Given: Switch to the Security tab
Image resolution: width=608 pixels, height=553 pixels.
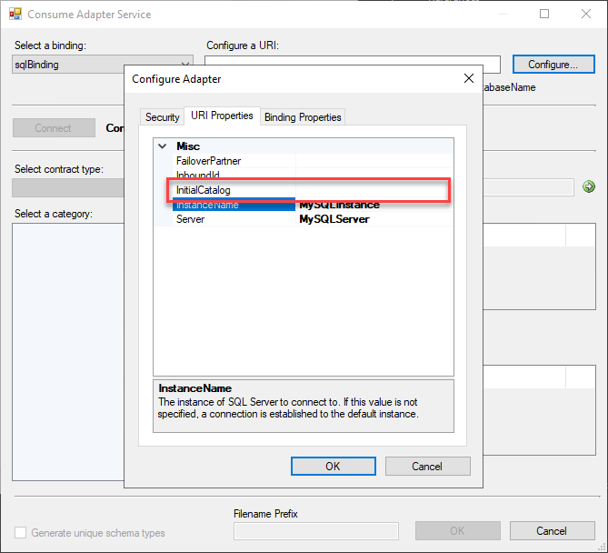Looking at the screenshot, I should pyautogui.click(x=163, y=117).
